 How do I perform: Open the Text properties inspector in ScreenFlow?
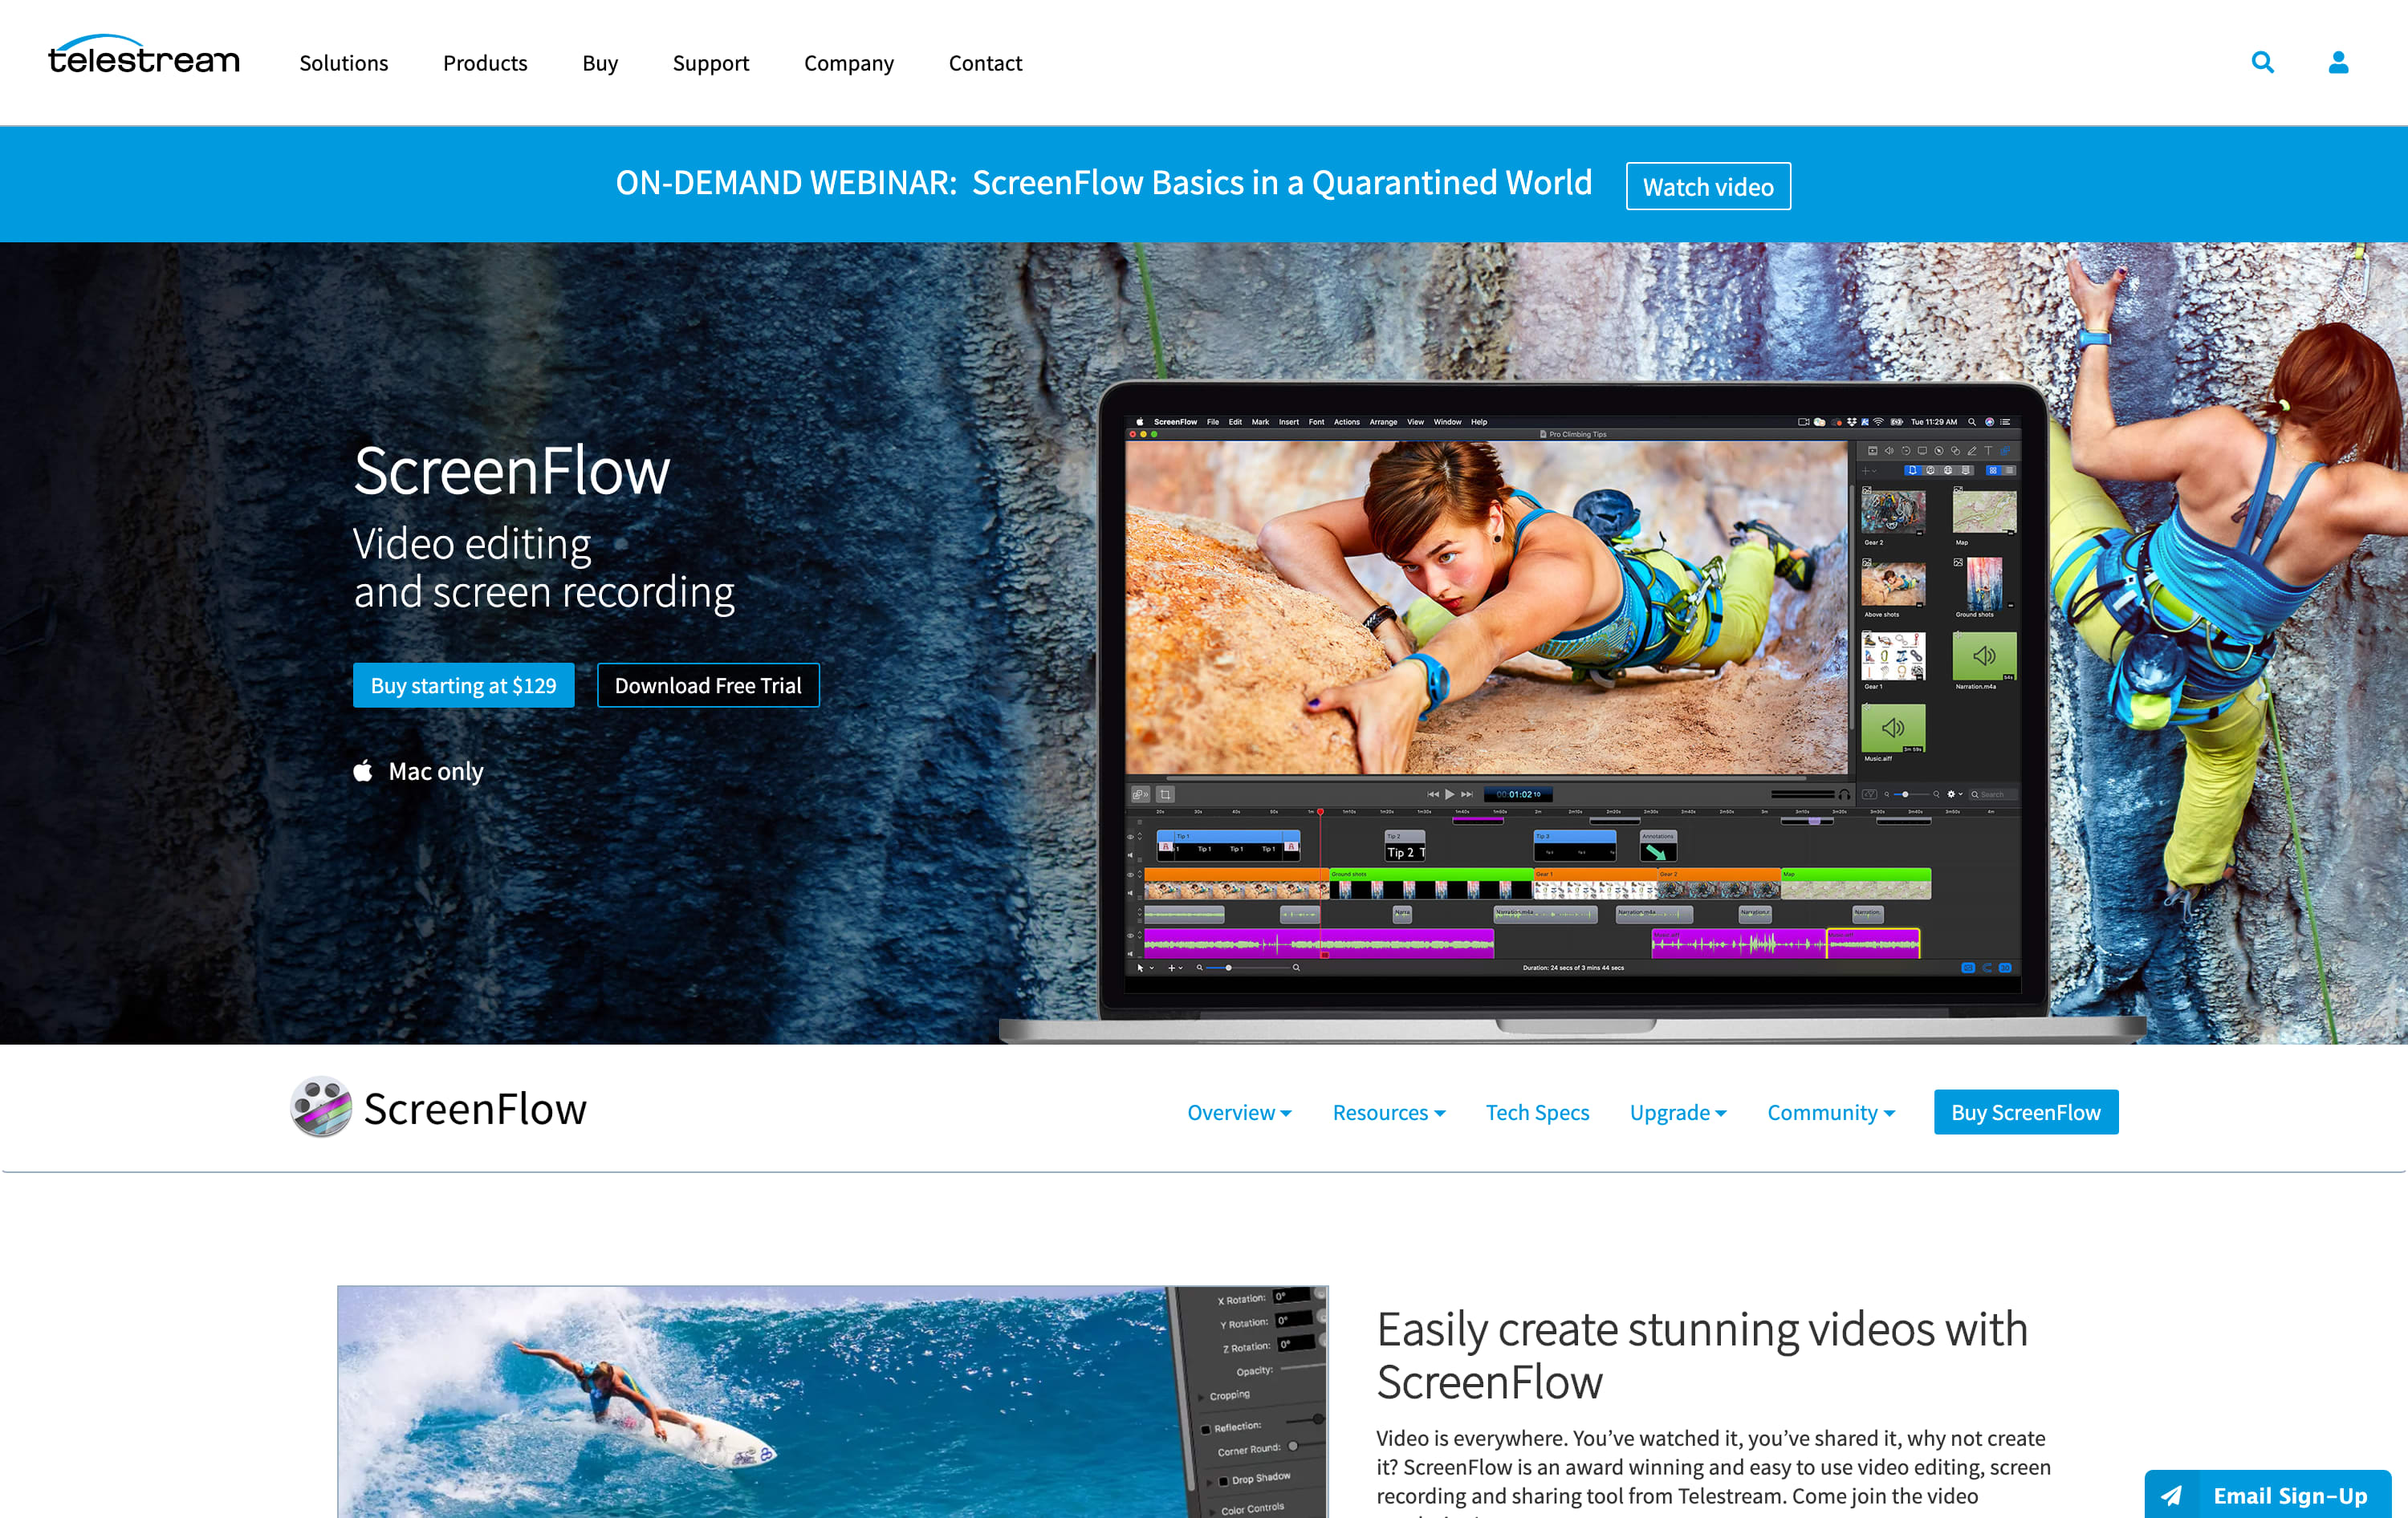point(1989,451)
